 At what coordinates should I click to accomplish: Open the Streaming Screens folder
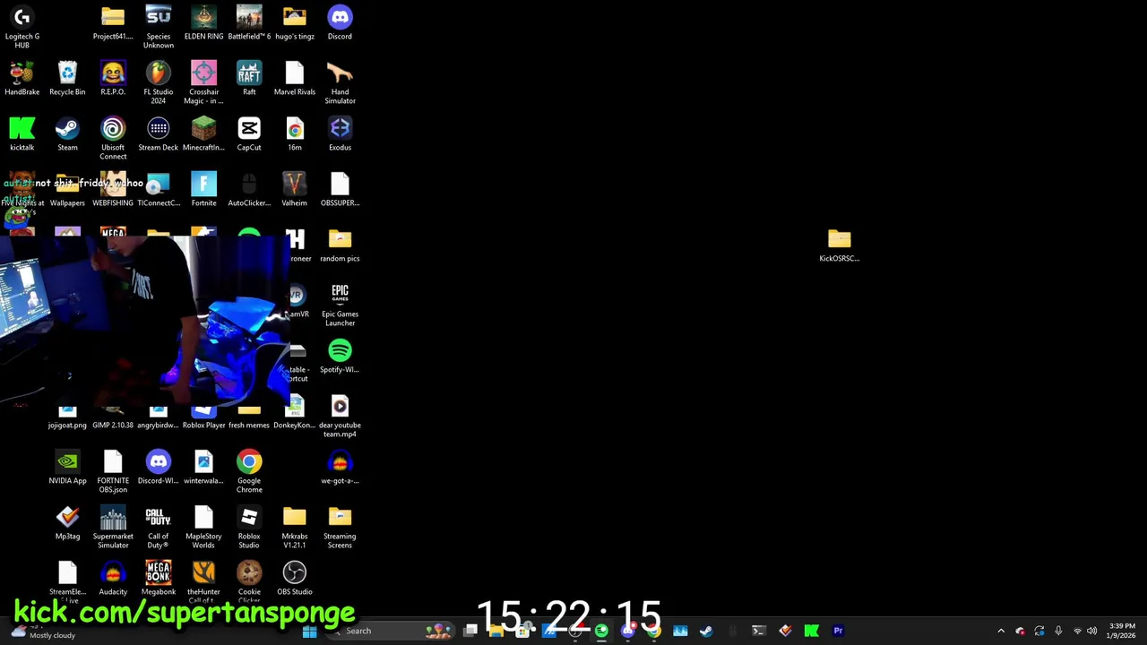coord(340,527)
